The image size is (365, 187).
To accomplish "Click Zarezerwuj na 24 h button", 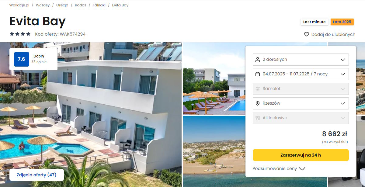I will coord(301,155).
